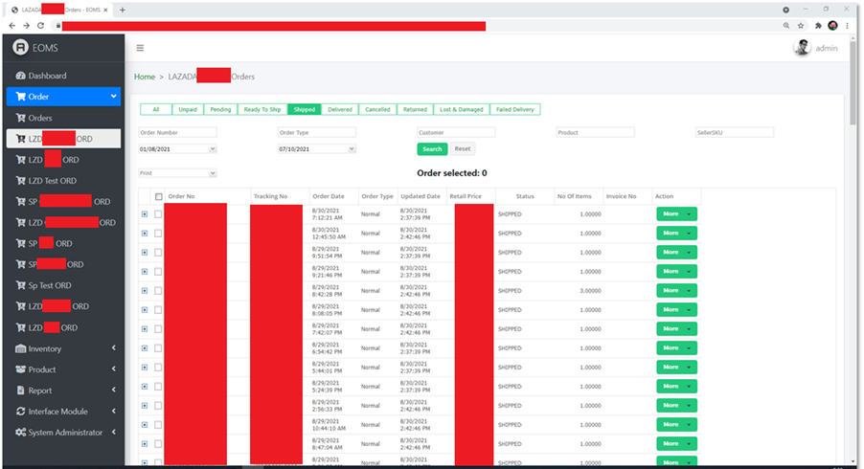Switch to the Ready To Ship tab
864x469 pixels.
[262, 109]
